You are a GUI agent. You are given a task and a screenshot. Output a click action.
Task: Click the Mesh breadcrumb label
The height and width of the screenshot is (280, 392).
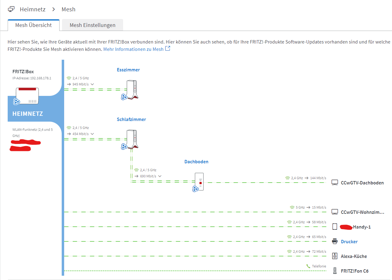coord(68,9)
